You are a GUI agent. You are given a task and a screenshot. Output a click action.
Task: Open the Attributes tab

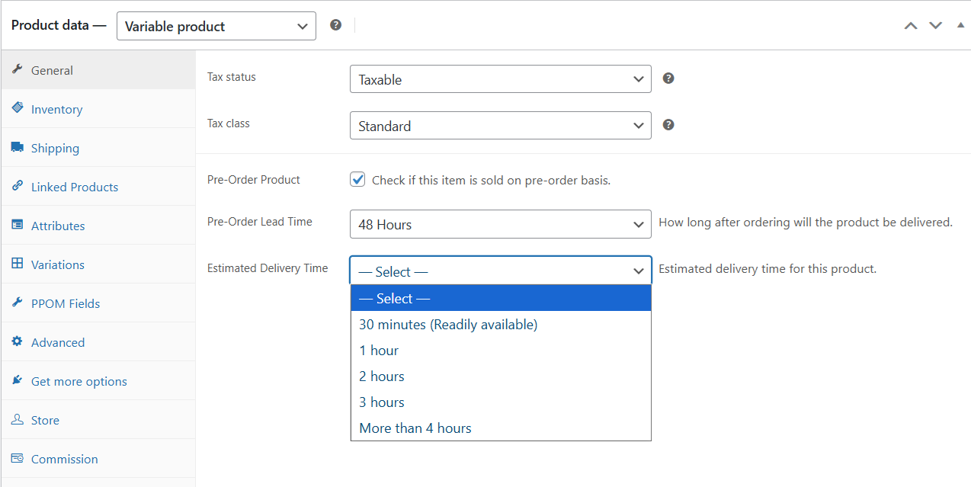[x=58, y=226]
